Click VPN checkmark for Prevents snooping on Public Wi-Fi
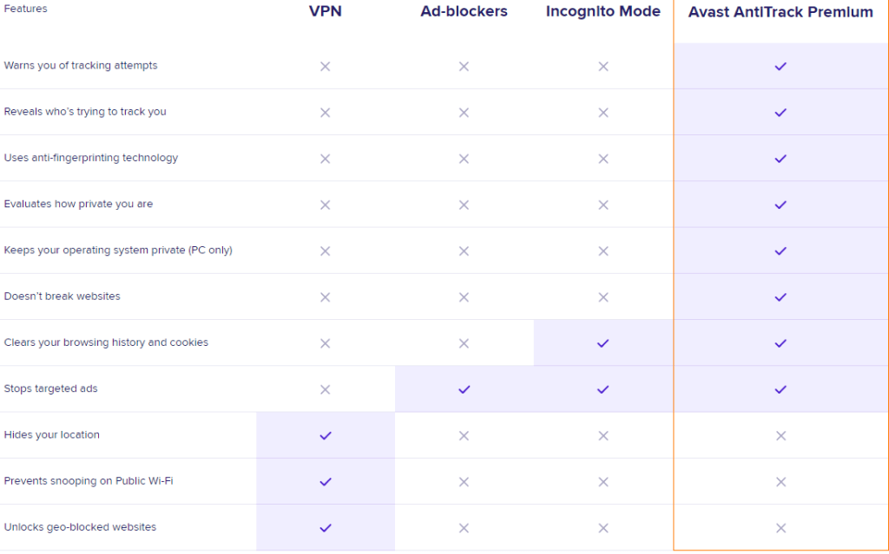The image size is (889, 554). coord(326,481)
